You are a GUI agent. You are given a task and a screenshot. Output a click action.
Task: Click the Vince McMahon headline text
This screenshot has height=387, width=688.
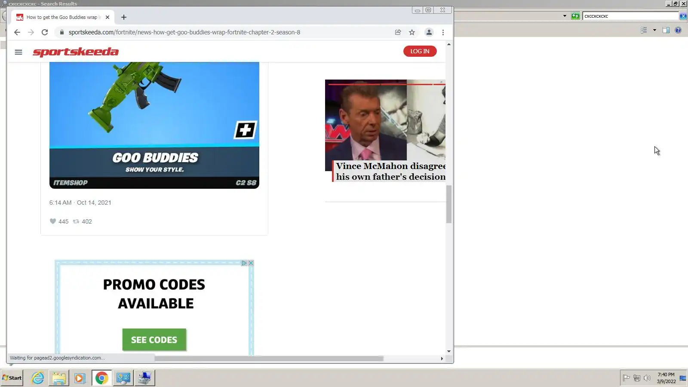tap(390, 171)
